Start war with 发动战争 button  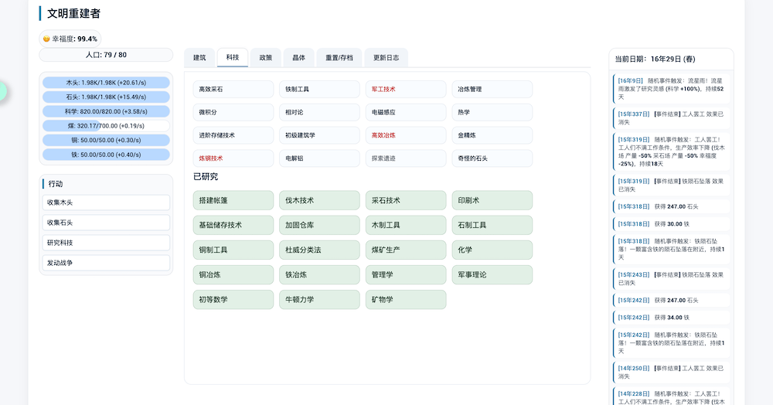(x=106, y=263)
